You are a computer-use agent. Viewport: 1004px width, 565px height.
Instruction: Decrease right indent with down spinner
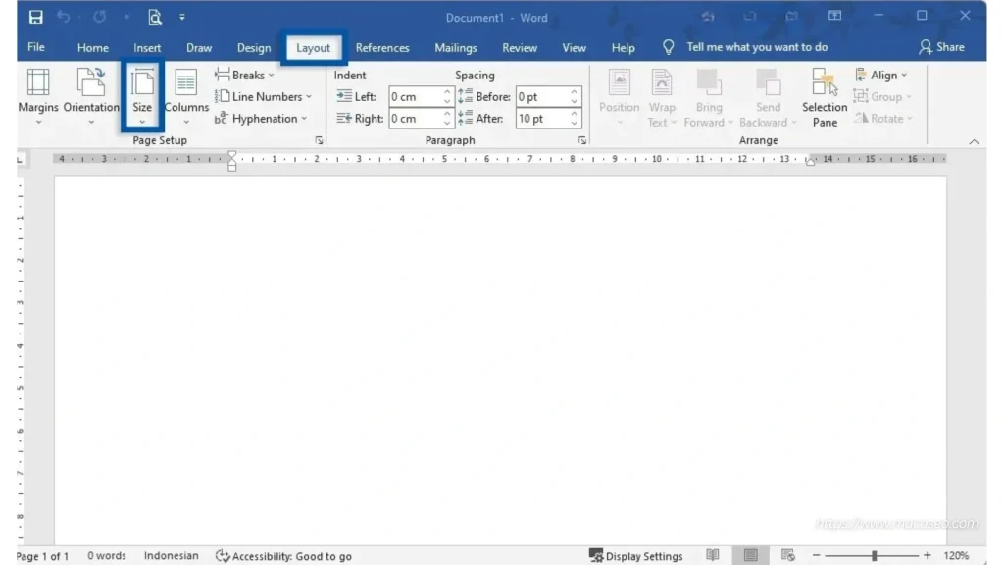tap(447, 123)
